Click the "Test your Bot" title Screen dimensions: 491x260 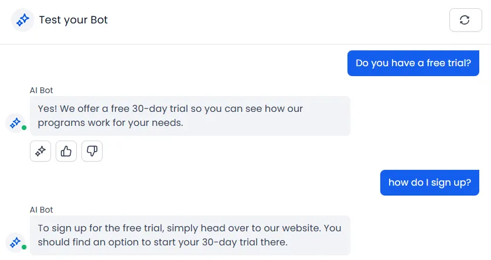[73, 20]
